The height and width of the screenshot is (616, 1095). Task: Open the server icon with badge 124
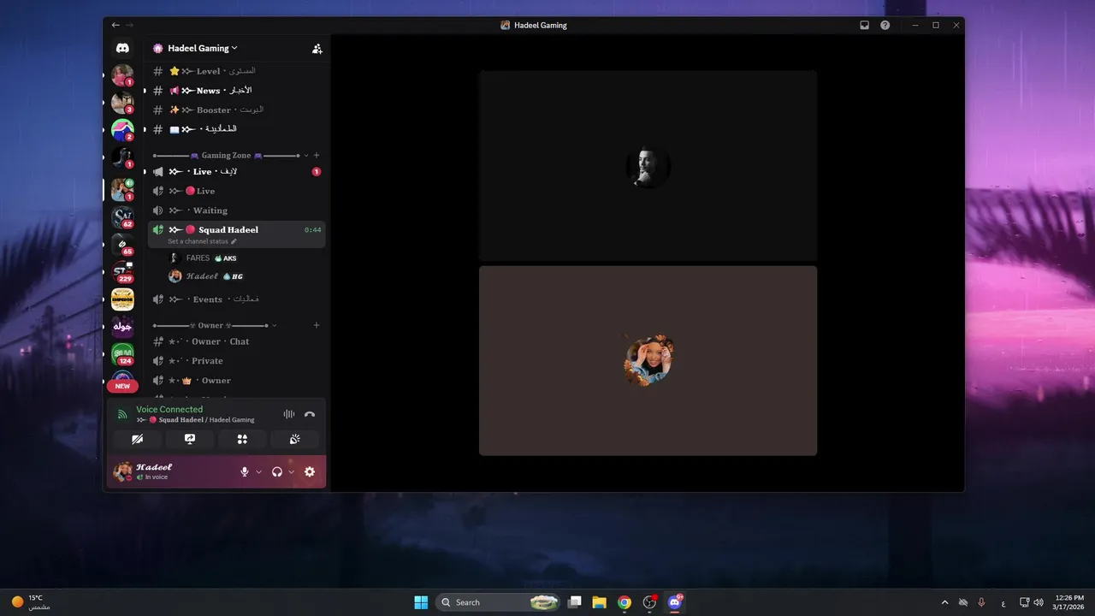click(x=122, y=354)
